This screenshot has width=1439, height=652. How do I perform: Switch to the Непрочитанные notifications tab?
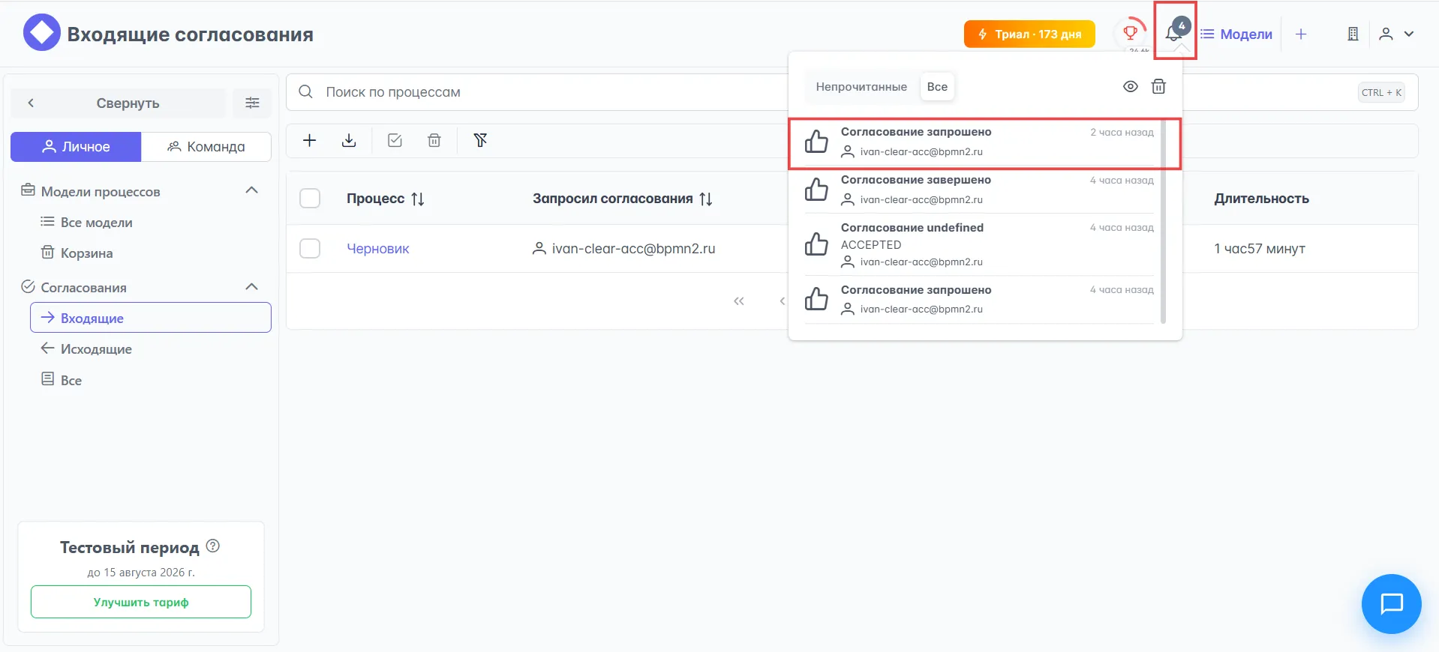(861, 87)
